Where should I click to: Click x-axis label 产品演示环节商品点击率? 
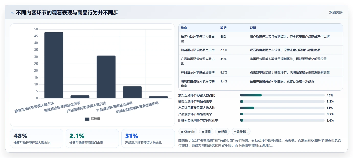115,107
